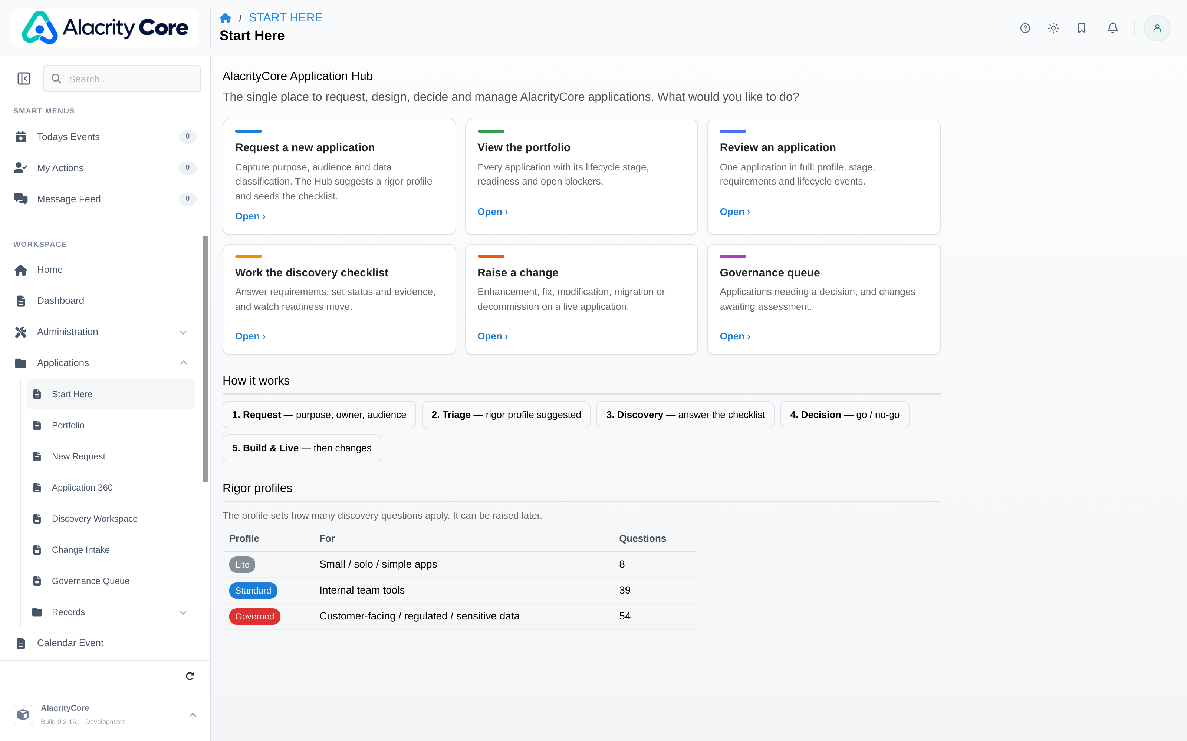Image resolution: width=1187 pixels, height=741 pixels.
Task: Click Open on View the portfolio card
Action: coord(493,212)
